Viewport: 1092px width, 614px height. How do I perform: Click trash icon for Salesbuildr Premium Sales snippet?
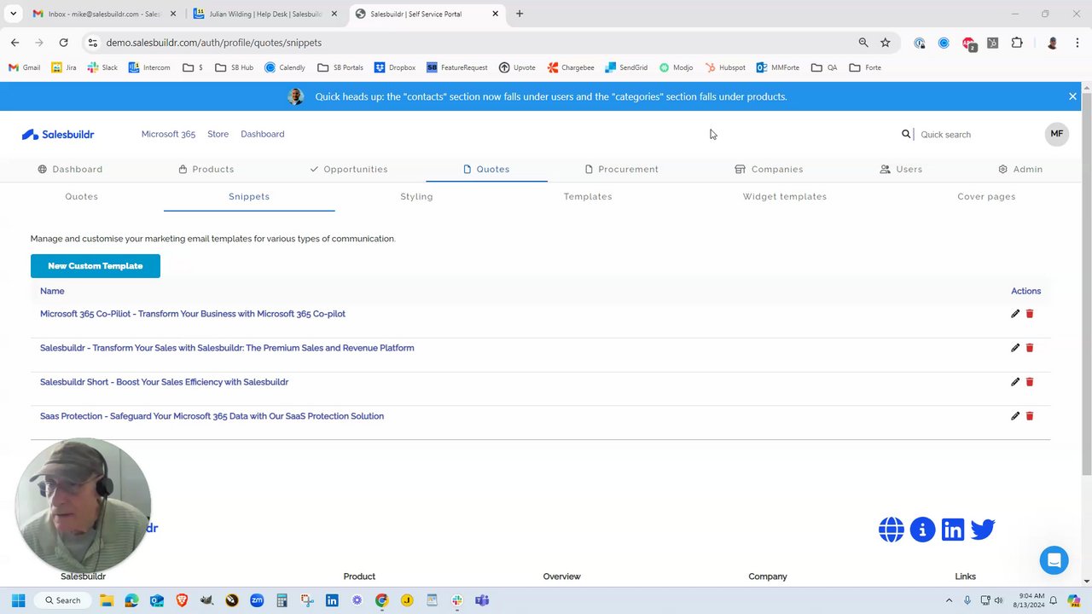pyautogui.click(x=1030, y=348)
